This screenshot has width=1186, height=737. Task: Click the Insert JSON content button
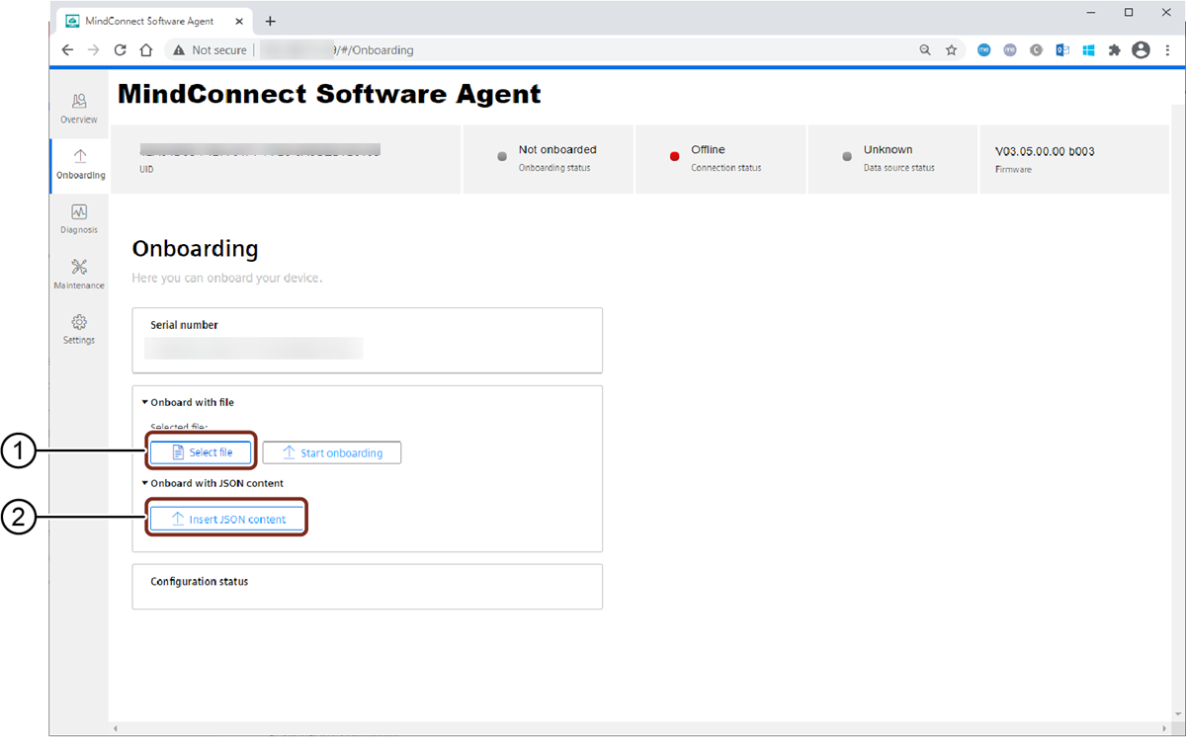click(x=227, y=519)
